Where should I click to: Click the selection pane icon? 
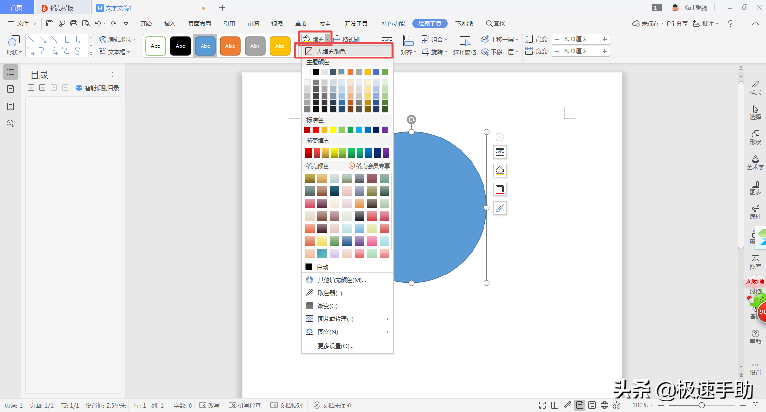pos(464,42)
